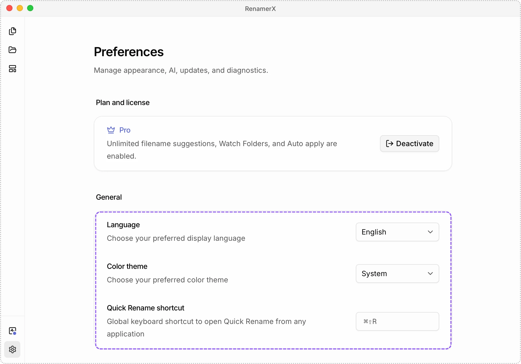Expand the Color theme chevron arrow

click(x=430, y=274)
